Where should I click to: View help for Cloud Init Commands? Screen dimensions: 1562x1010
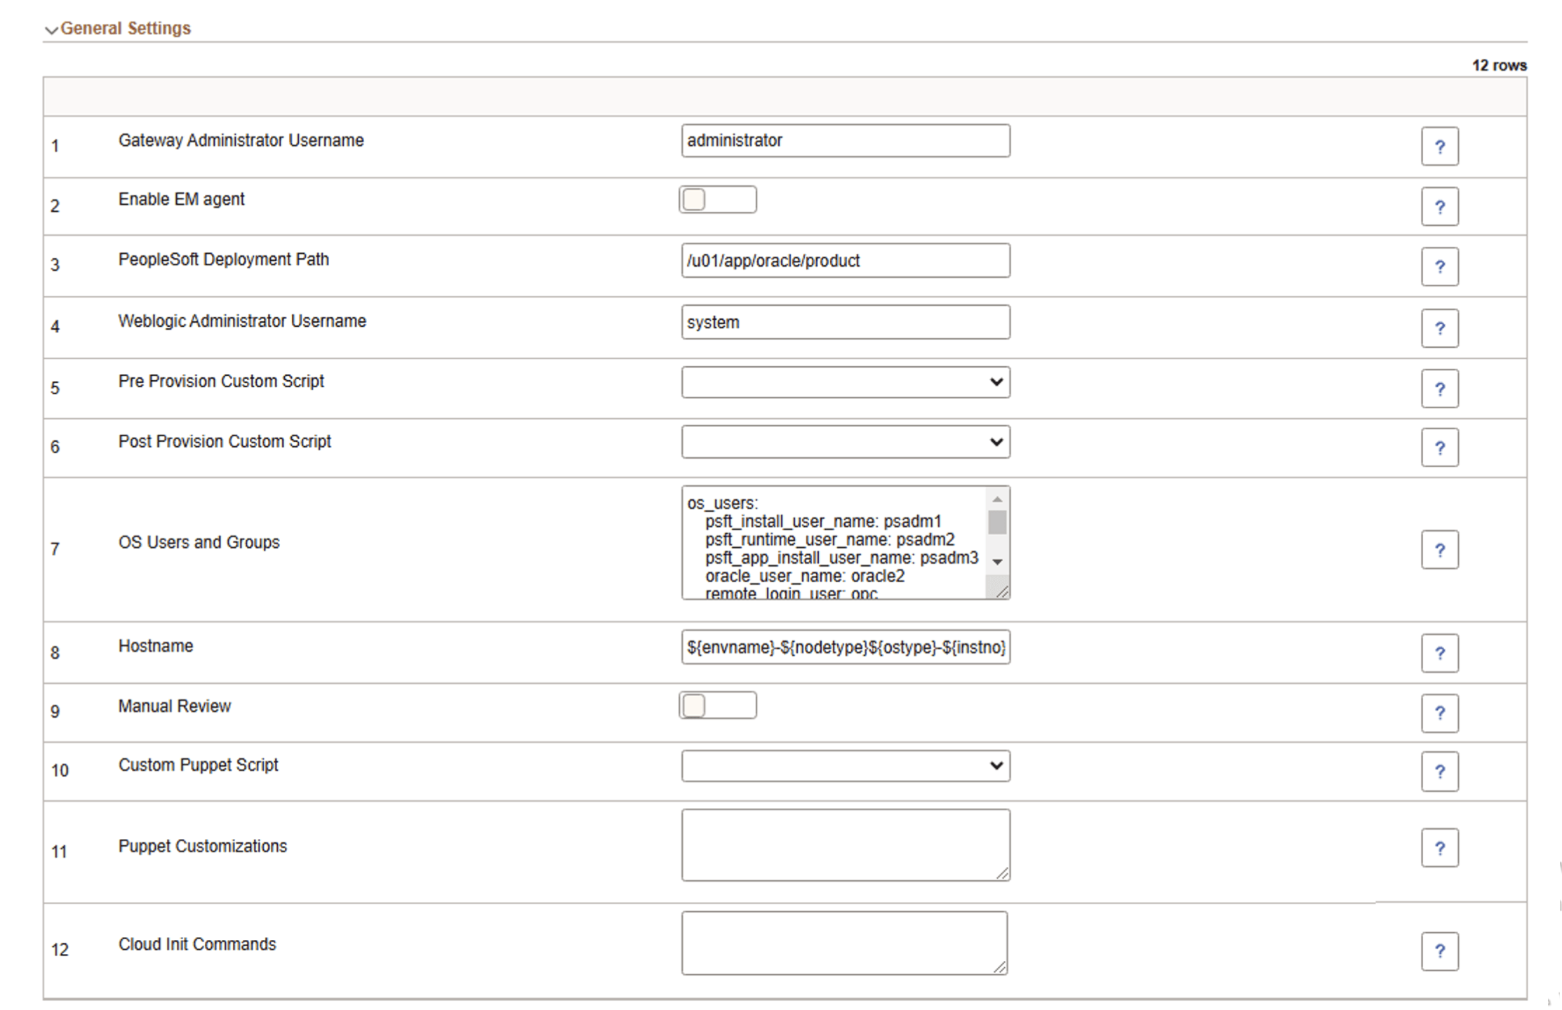pyautogui.click(x=1441, y=951)
